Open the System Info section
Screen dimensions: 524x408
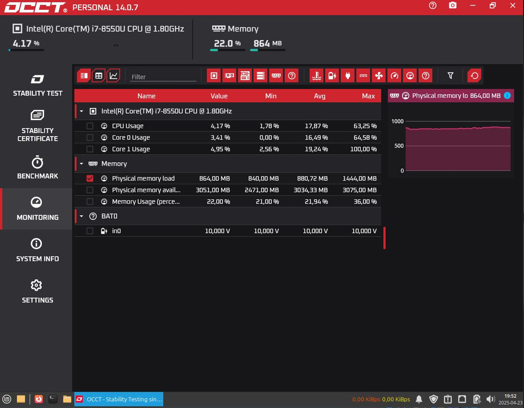click(37, 250)
